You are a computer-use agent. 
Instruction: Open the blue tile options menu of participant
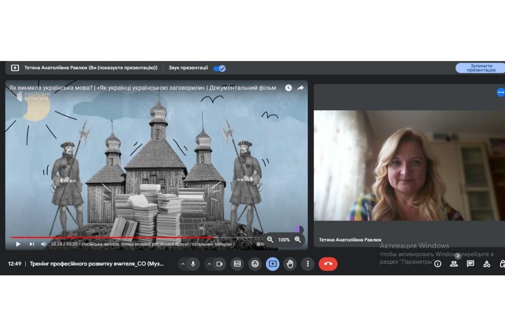[x=500, y=92]
